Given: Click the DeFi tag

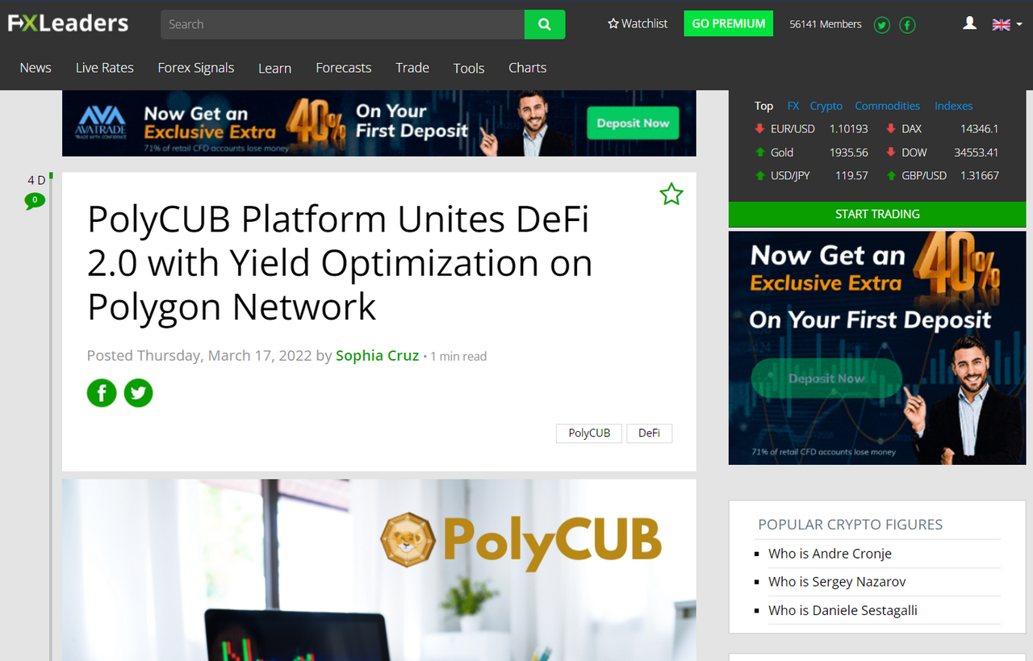Looking at the screenshot, I should (649, 433).
